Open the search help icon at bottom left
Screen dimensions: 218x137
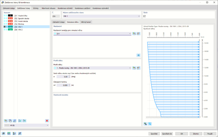[3, 134]
